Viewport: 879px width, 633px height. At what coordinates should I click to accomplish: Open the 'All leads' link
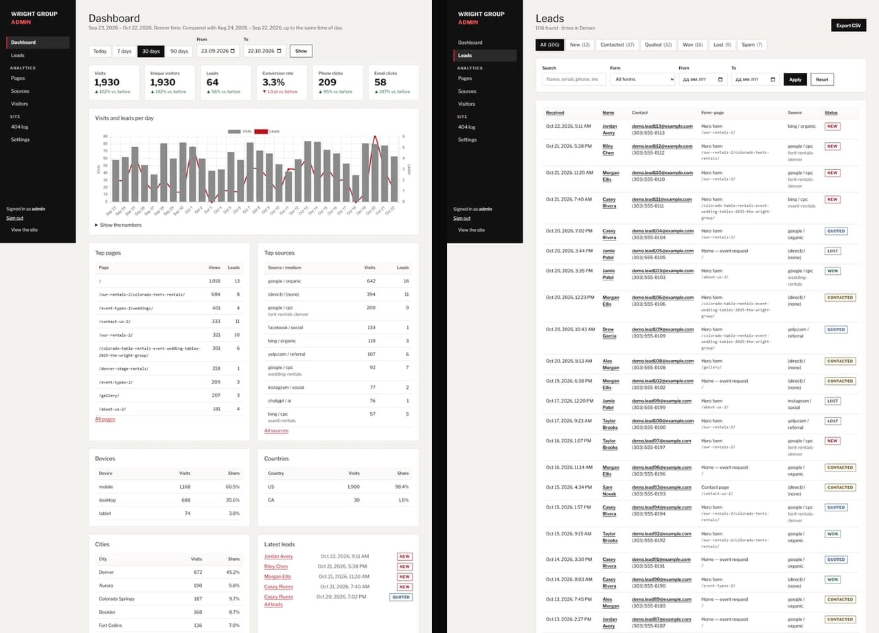pyautogui.click(x=273, y=604)
